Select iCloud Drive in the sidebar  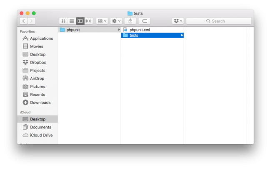[x=41, y=135]
